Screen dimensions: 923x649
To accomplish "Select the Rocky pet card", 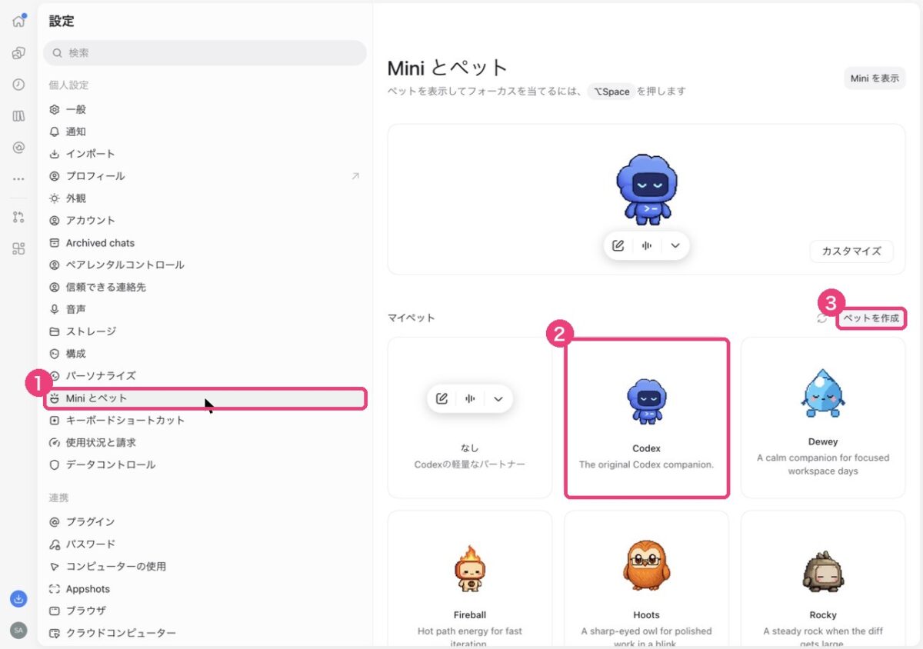I will click(x=823, y=578).
